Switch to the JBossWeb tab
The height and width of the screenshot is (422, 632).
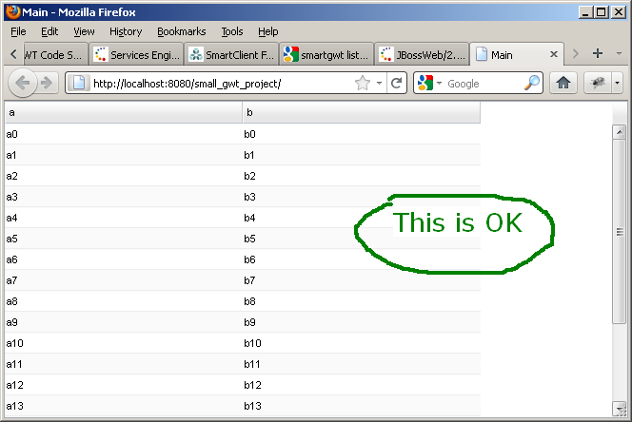pyautogui.click(x=422, y=54)
